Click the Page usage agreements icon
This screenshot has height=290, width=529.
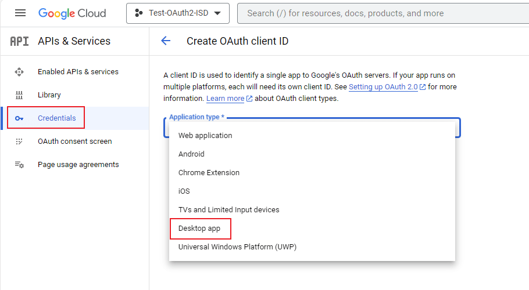[19, 165]
